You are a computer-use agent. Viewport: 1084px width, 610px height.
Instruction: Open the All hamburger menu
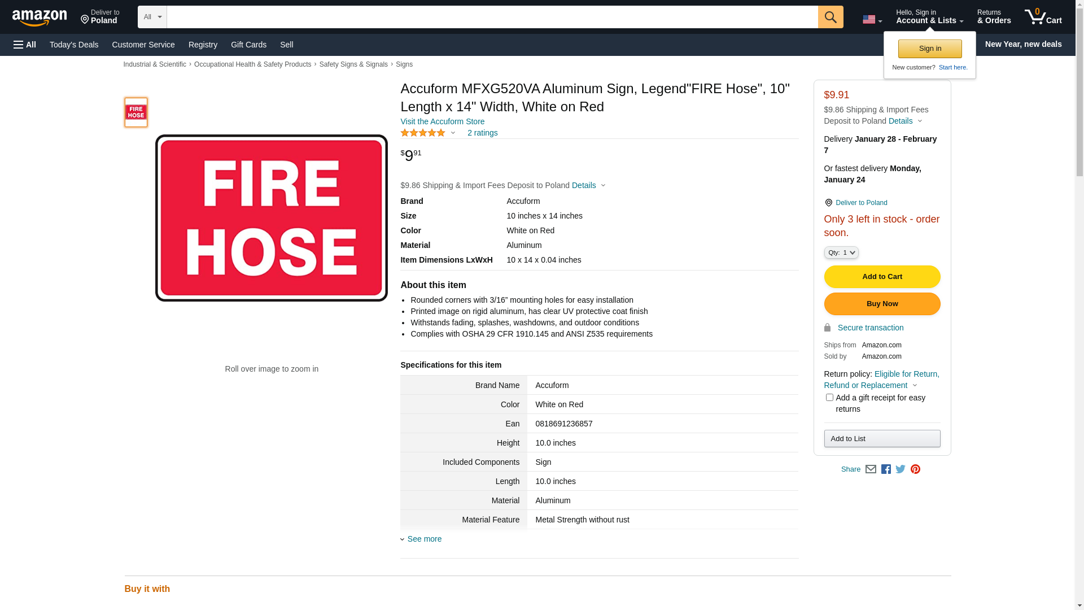coord(25,45)
